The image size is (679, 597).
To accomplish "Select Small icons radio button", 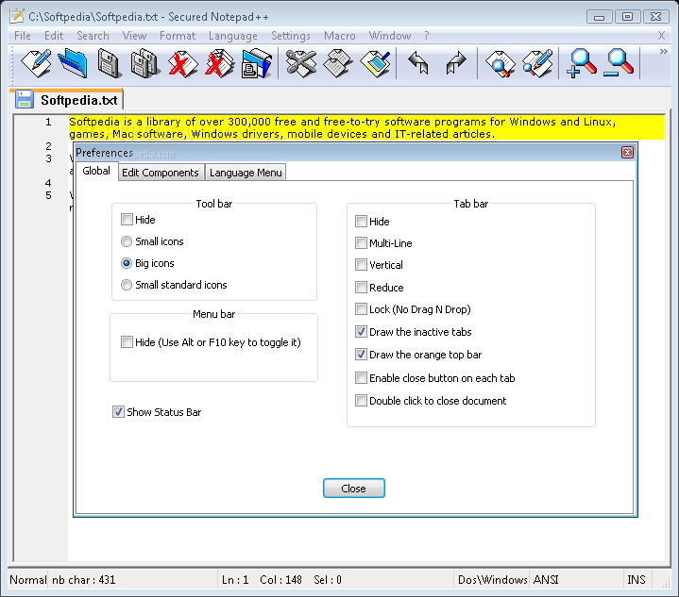I will [127, 241].
